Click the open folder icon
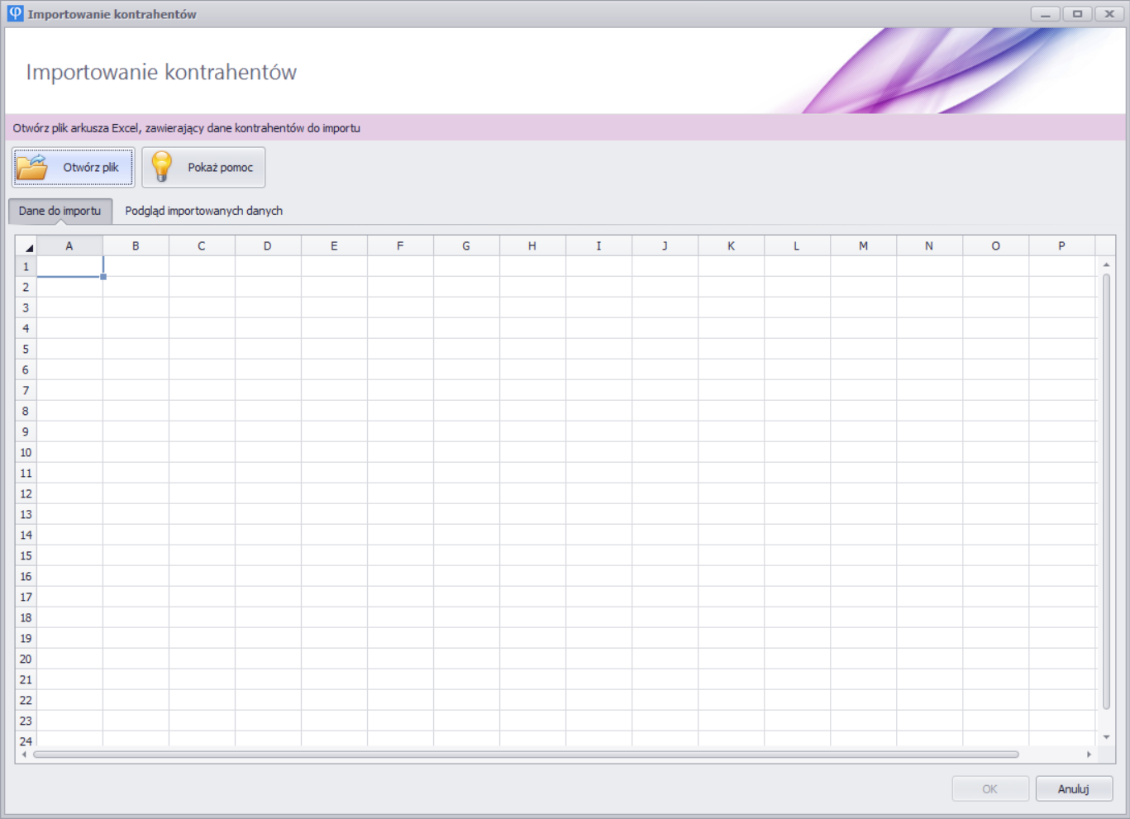1130x819 pixels. tap(33, 167)
